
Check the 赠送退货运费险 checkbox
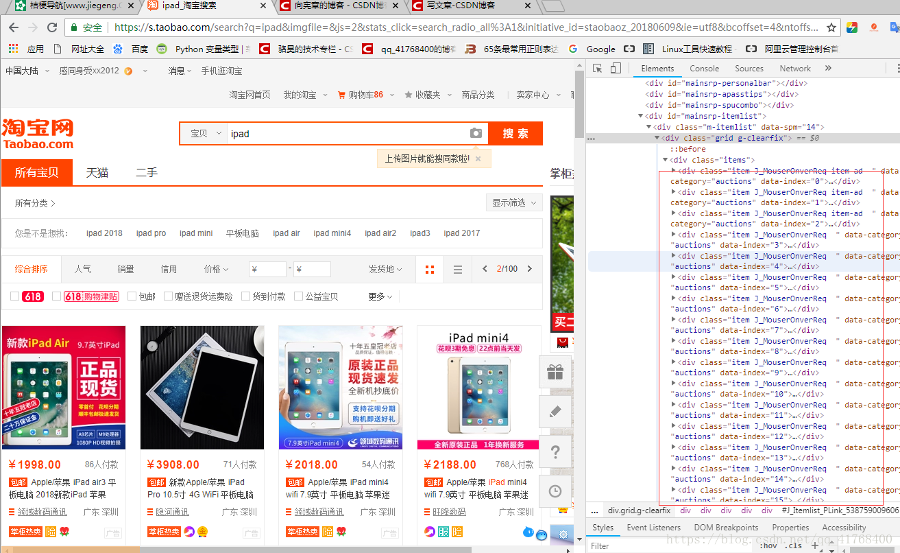(168, 296)
